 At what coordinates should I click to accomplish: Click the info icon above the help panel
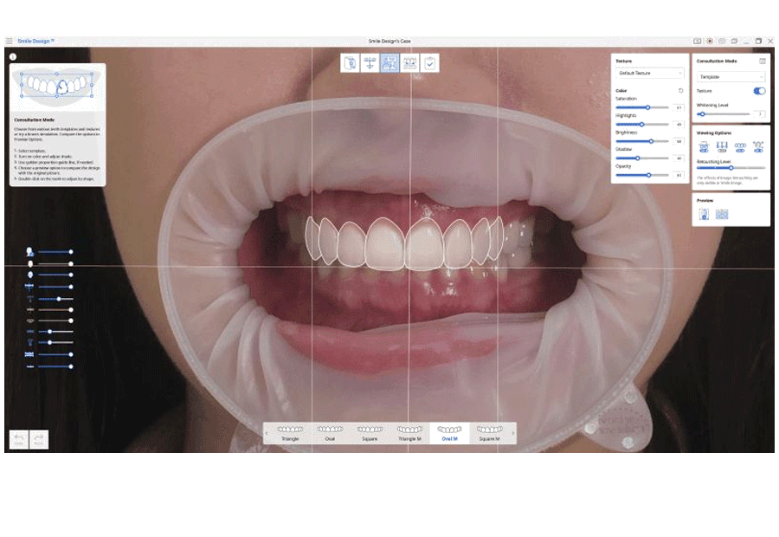(x=13, y=56)
